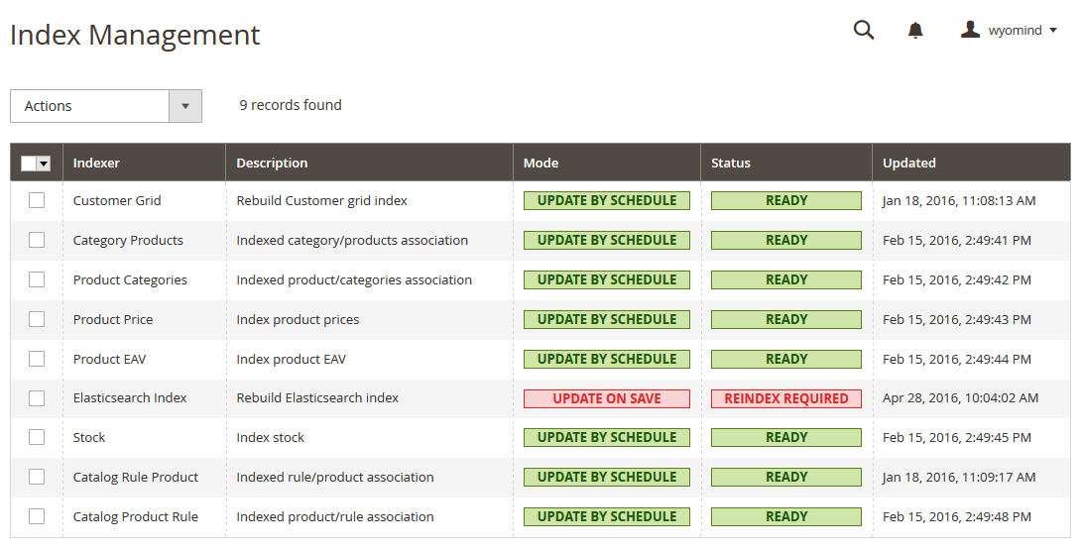This screenshot has width=1081, height=550.
Task: Enable the Catalog Product Rule checkbox
Action: click(37, 516)
